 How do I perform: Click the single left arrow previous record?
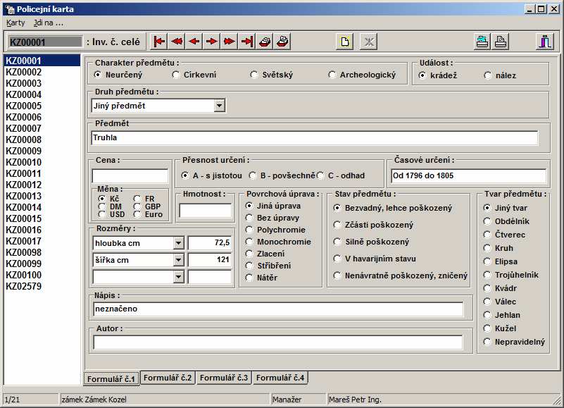coord(194,42)
